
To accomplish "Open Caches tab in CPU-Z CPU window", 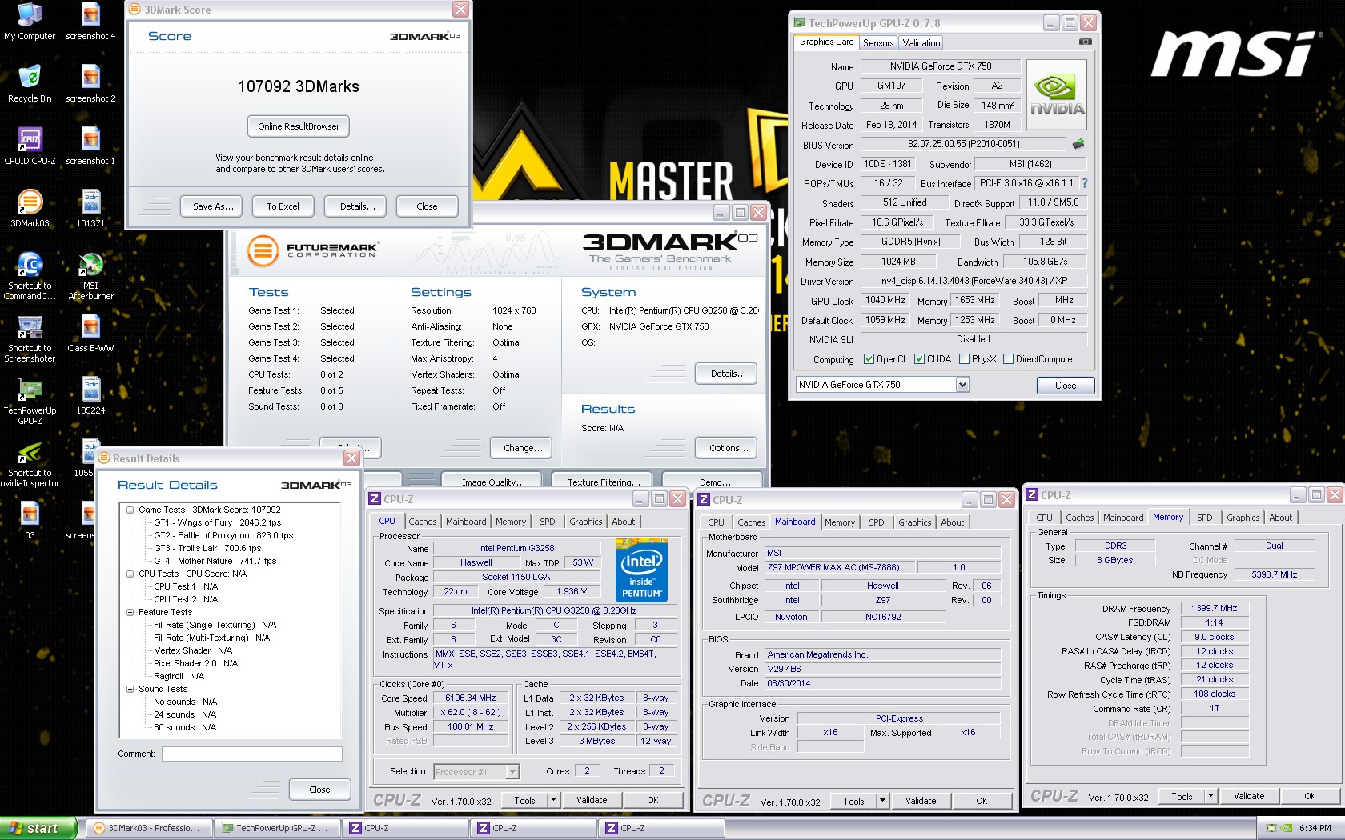I will click(423, 522).
